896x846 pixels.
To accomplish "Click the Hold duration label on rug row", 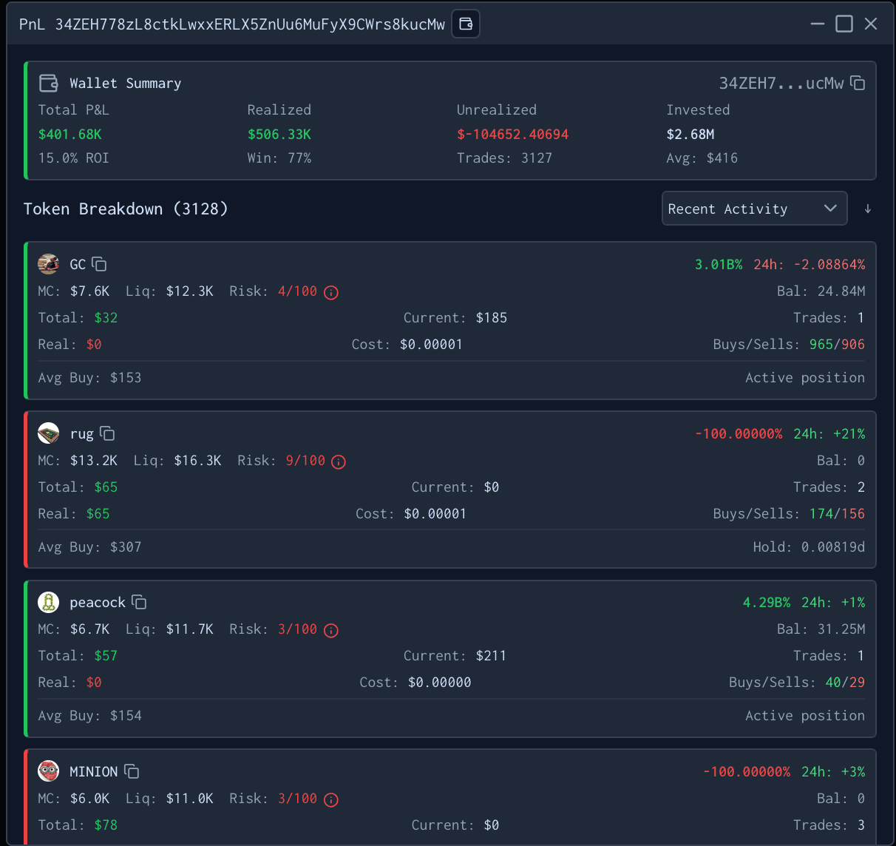I will pos(808,546).
